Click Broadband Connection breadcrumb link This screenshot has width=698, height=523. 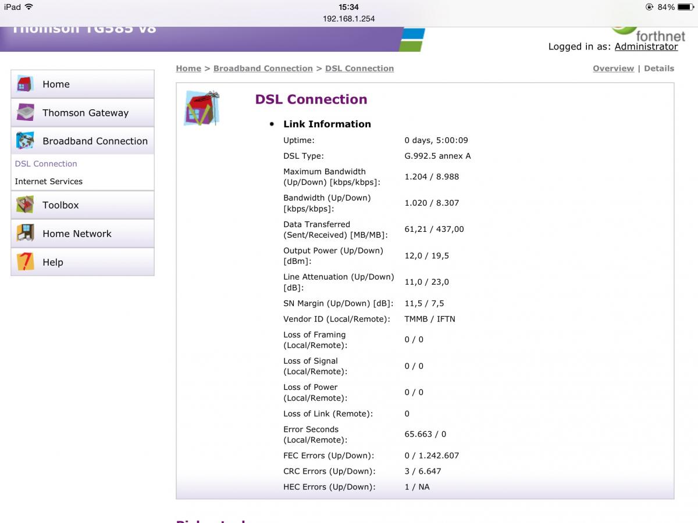tap(263, 68)
